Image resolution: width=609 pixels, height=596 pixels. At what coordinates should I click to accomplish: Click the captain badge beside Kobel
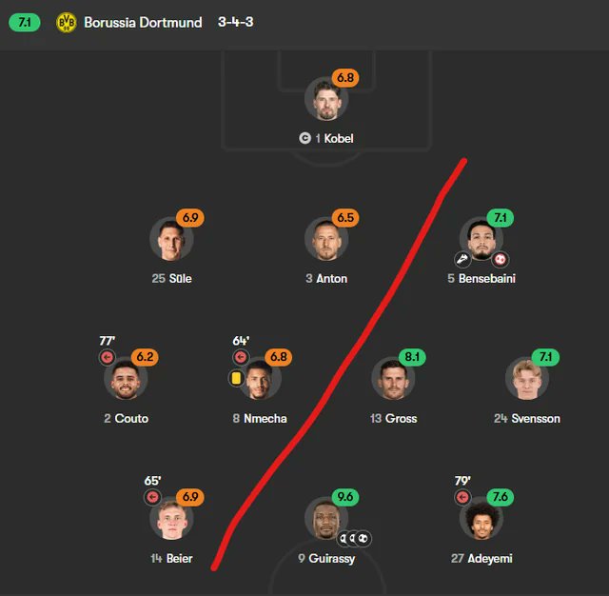tap(304, 139)
